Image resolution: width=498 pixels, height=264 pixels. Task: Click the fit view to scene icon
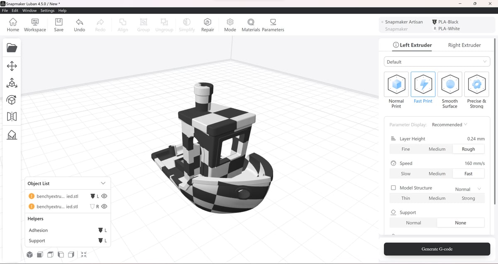(x=84, y=254)
